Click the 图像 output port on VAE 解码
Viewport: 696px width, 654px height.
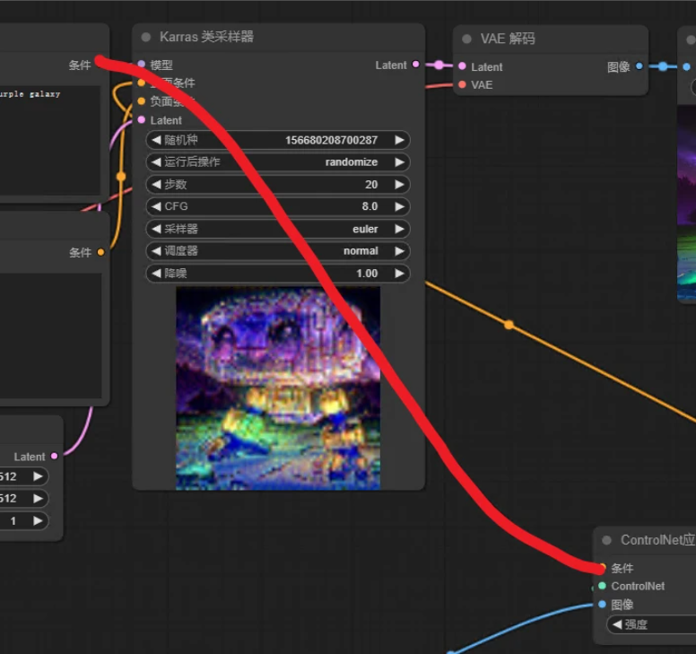coord(639,66)
